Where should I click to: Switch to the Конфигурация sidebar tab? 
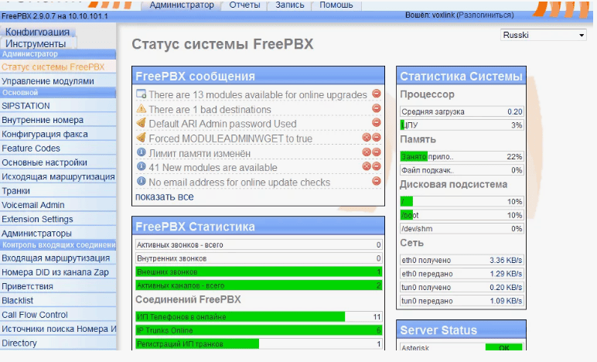coord(37,32)
